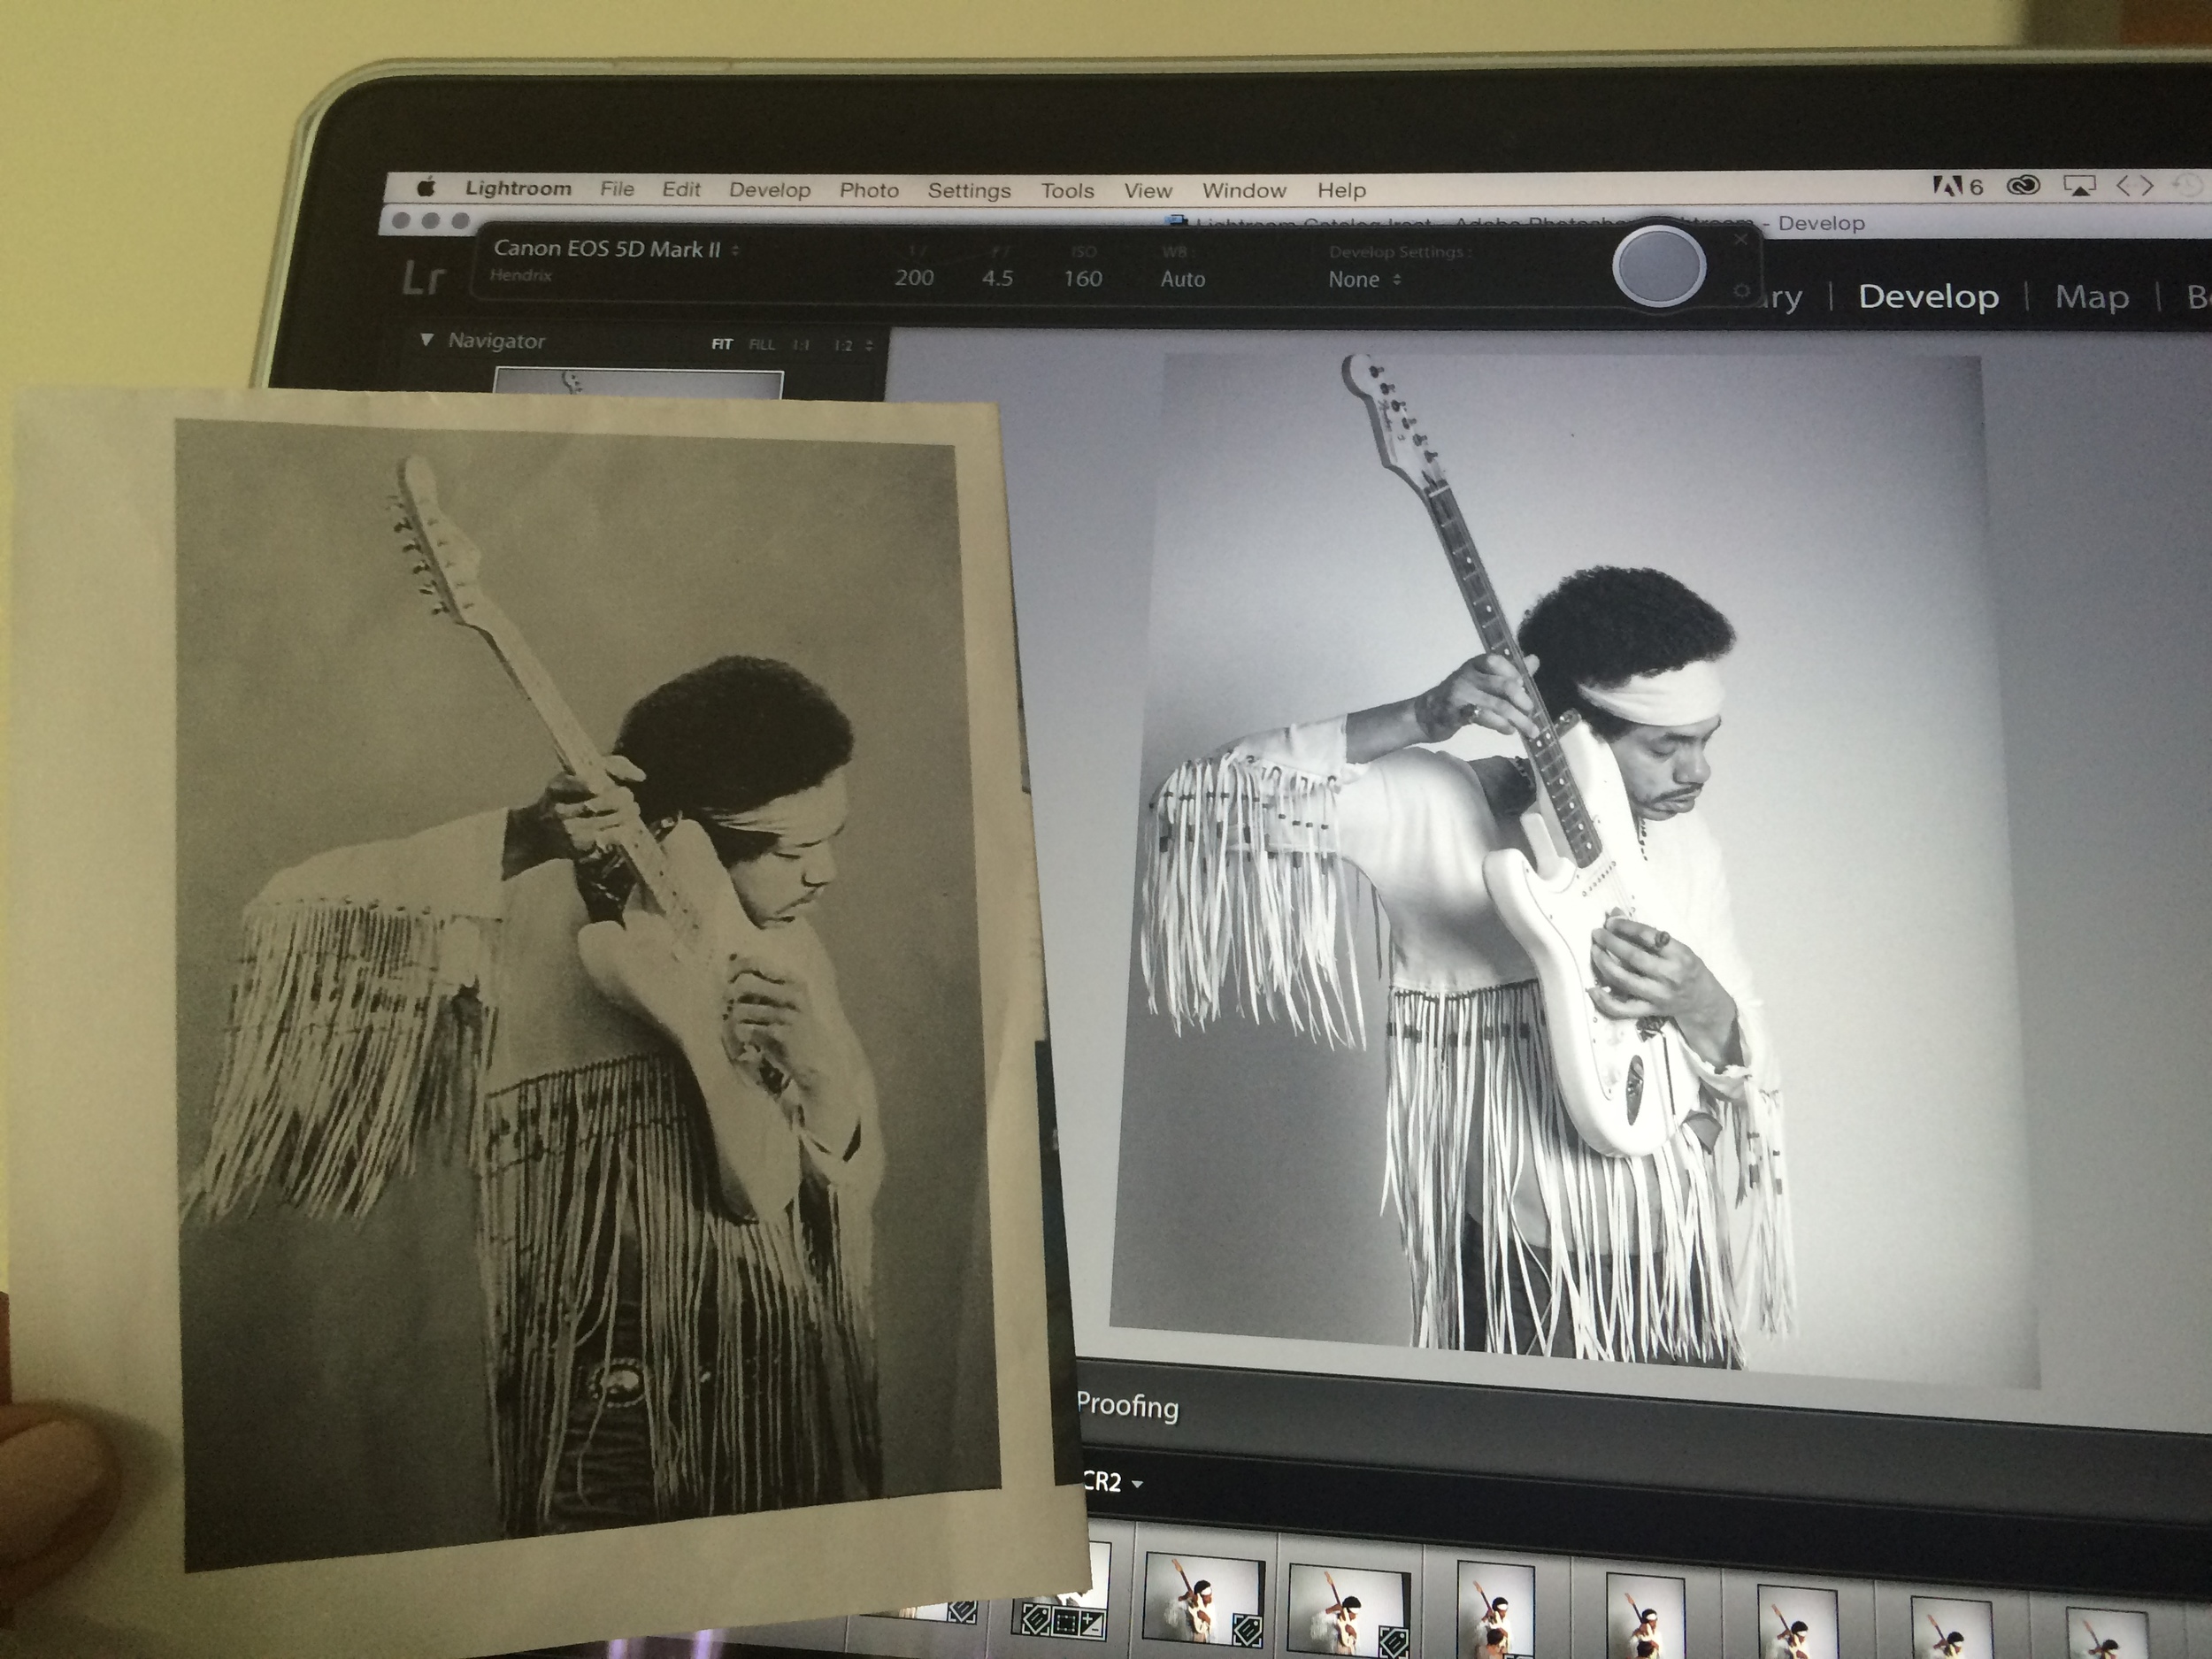Open the Develop menu in menu bar
Image resolution: width=2212 pixels, height=1659 pixels.
[x=769, y=189]
